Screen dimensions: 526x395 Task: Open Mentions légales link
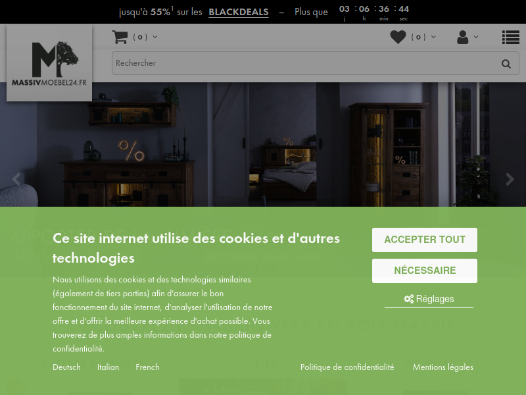pyautogui.click(x=442, y=367)
